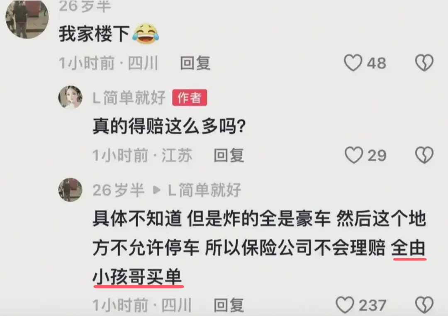Dislike the author's 真的得赔这么多吗 comment
Image resolution: width=448 pixels, height=316 pixels.
424,155
